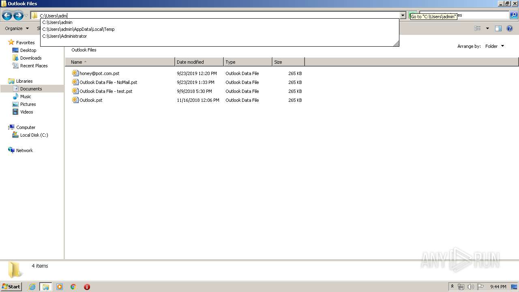The image size is (519, 292).
Task: Sort by the Type column header
Action: pyautogui.click(x=248, y=62)
